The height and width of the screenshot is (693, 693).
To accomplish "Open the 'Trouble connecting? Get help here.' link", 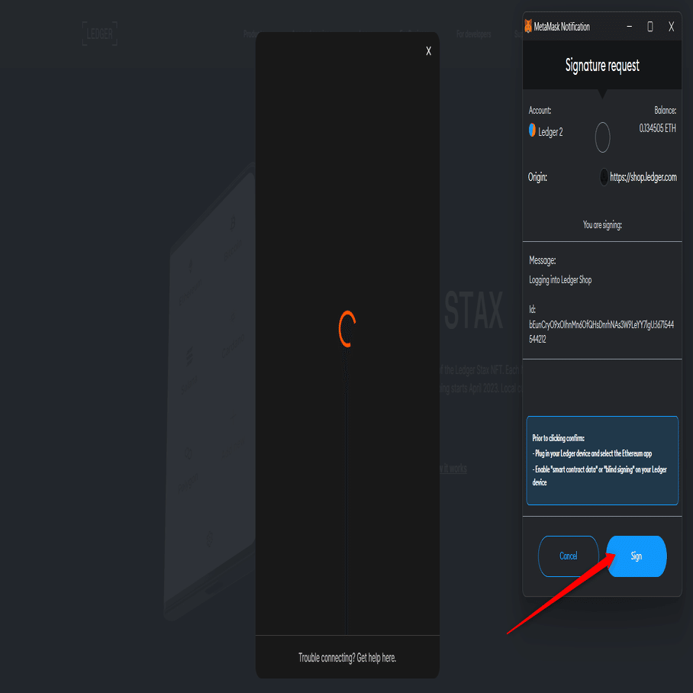I will click(347, 658).
